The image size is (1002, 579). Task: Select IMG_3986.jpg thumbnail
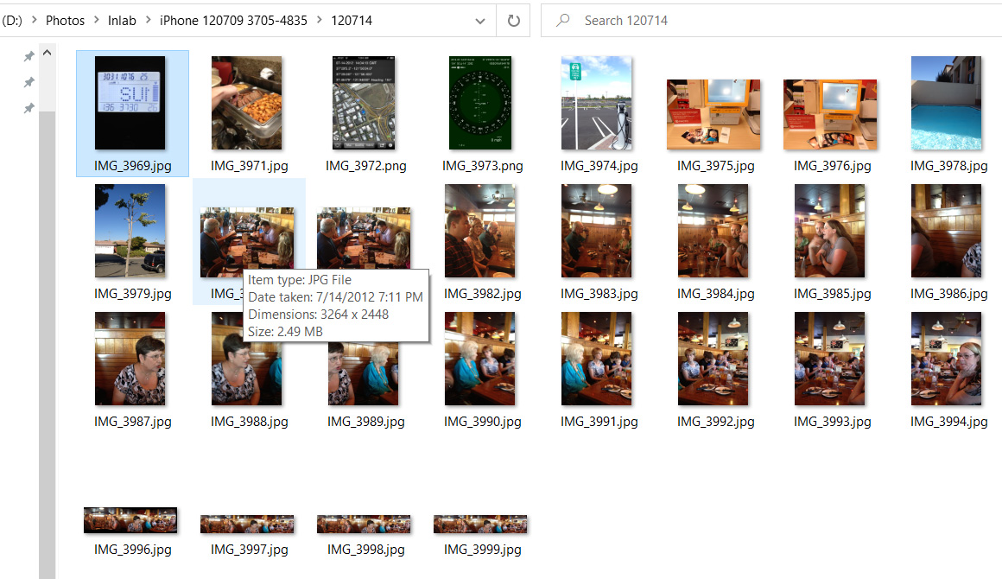[947, 231]
